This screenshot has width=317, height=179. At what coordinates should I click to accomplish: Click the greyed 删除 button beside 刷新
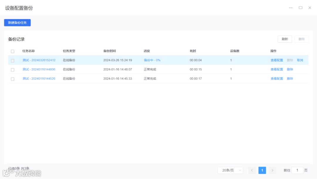[301, 39]
